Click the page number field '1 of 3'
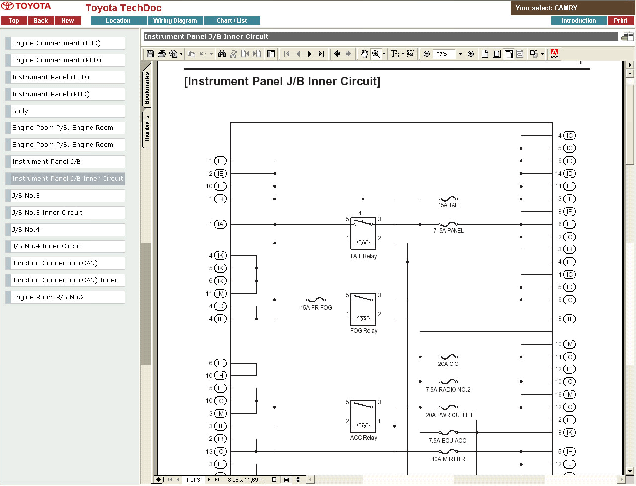This screenshot has width=636, height=486. (x=193, y=480)
